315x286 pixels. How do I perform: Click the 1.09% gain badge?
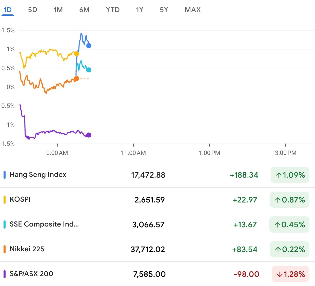(x=290, y=175)
